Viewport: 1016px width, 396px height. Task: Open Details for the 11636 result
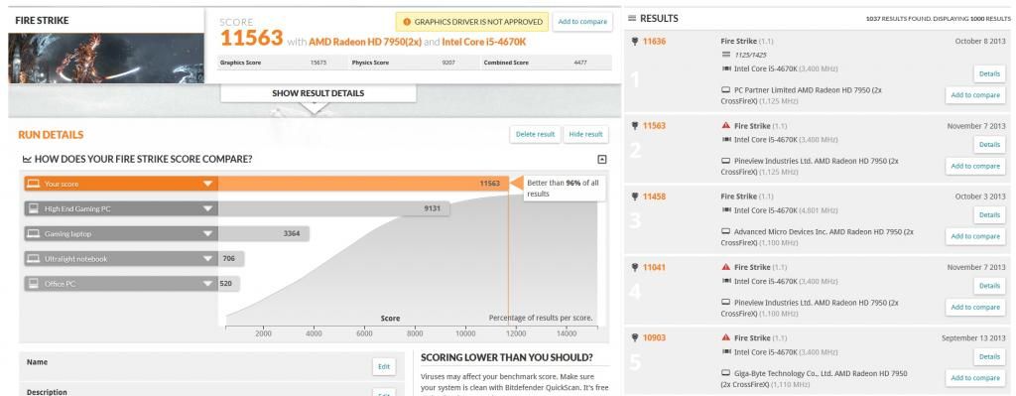point(989,73)
